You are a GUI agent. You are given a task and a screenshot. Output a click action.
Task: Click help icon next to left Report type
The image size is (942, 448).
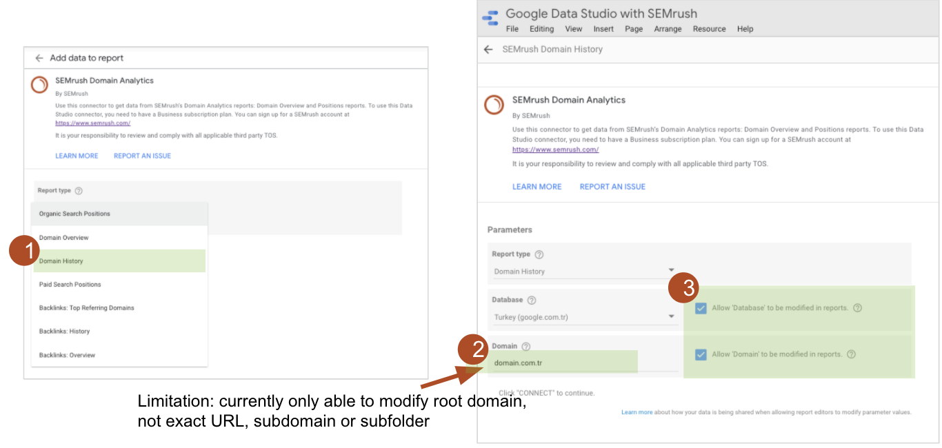pyautogui.click(x=79, y=191)
